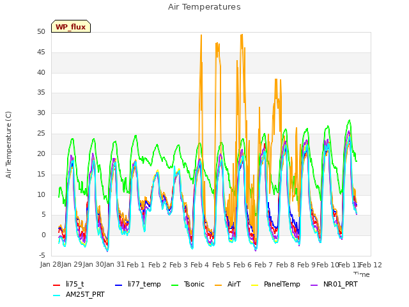Click the 45 y-axis tick label
Viewport: 409px width, 307px height.
click(41, 52)
